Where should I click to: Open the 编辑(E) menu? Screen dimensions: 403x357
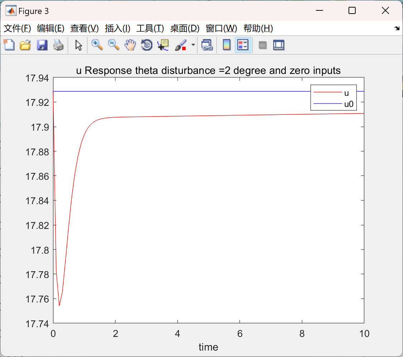[x=50, y=28]
